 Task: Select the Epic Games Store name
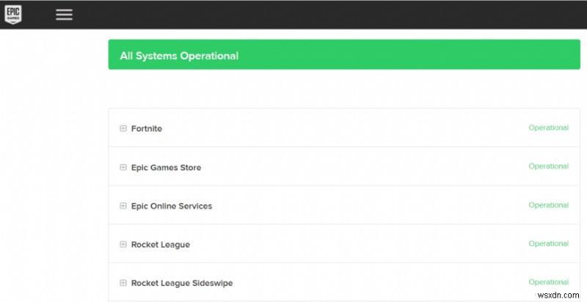coord(166,167)
